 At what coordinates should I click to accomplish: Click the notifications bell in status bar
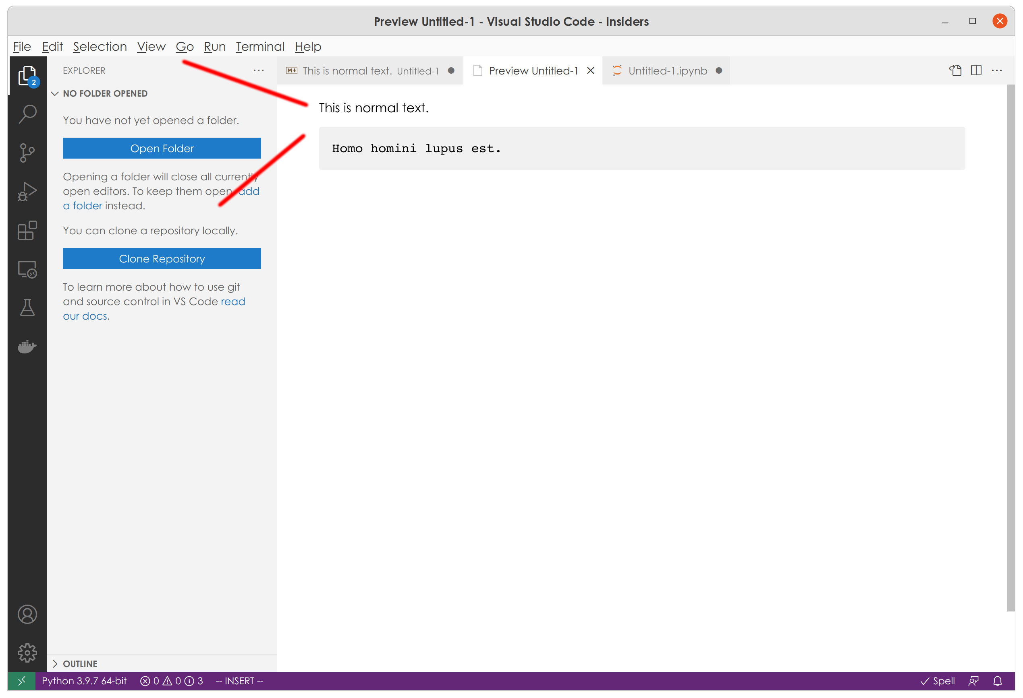point(997,680)
